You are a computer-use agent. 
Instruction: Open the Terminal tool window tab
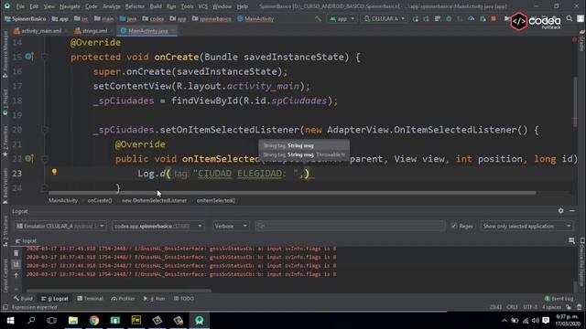pyautogui.click(x=90, y=299)
